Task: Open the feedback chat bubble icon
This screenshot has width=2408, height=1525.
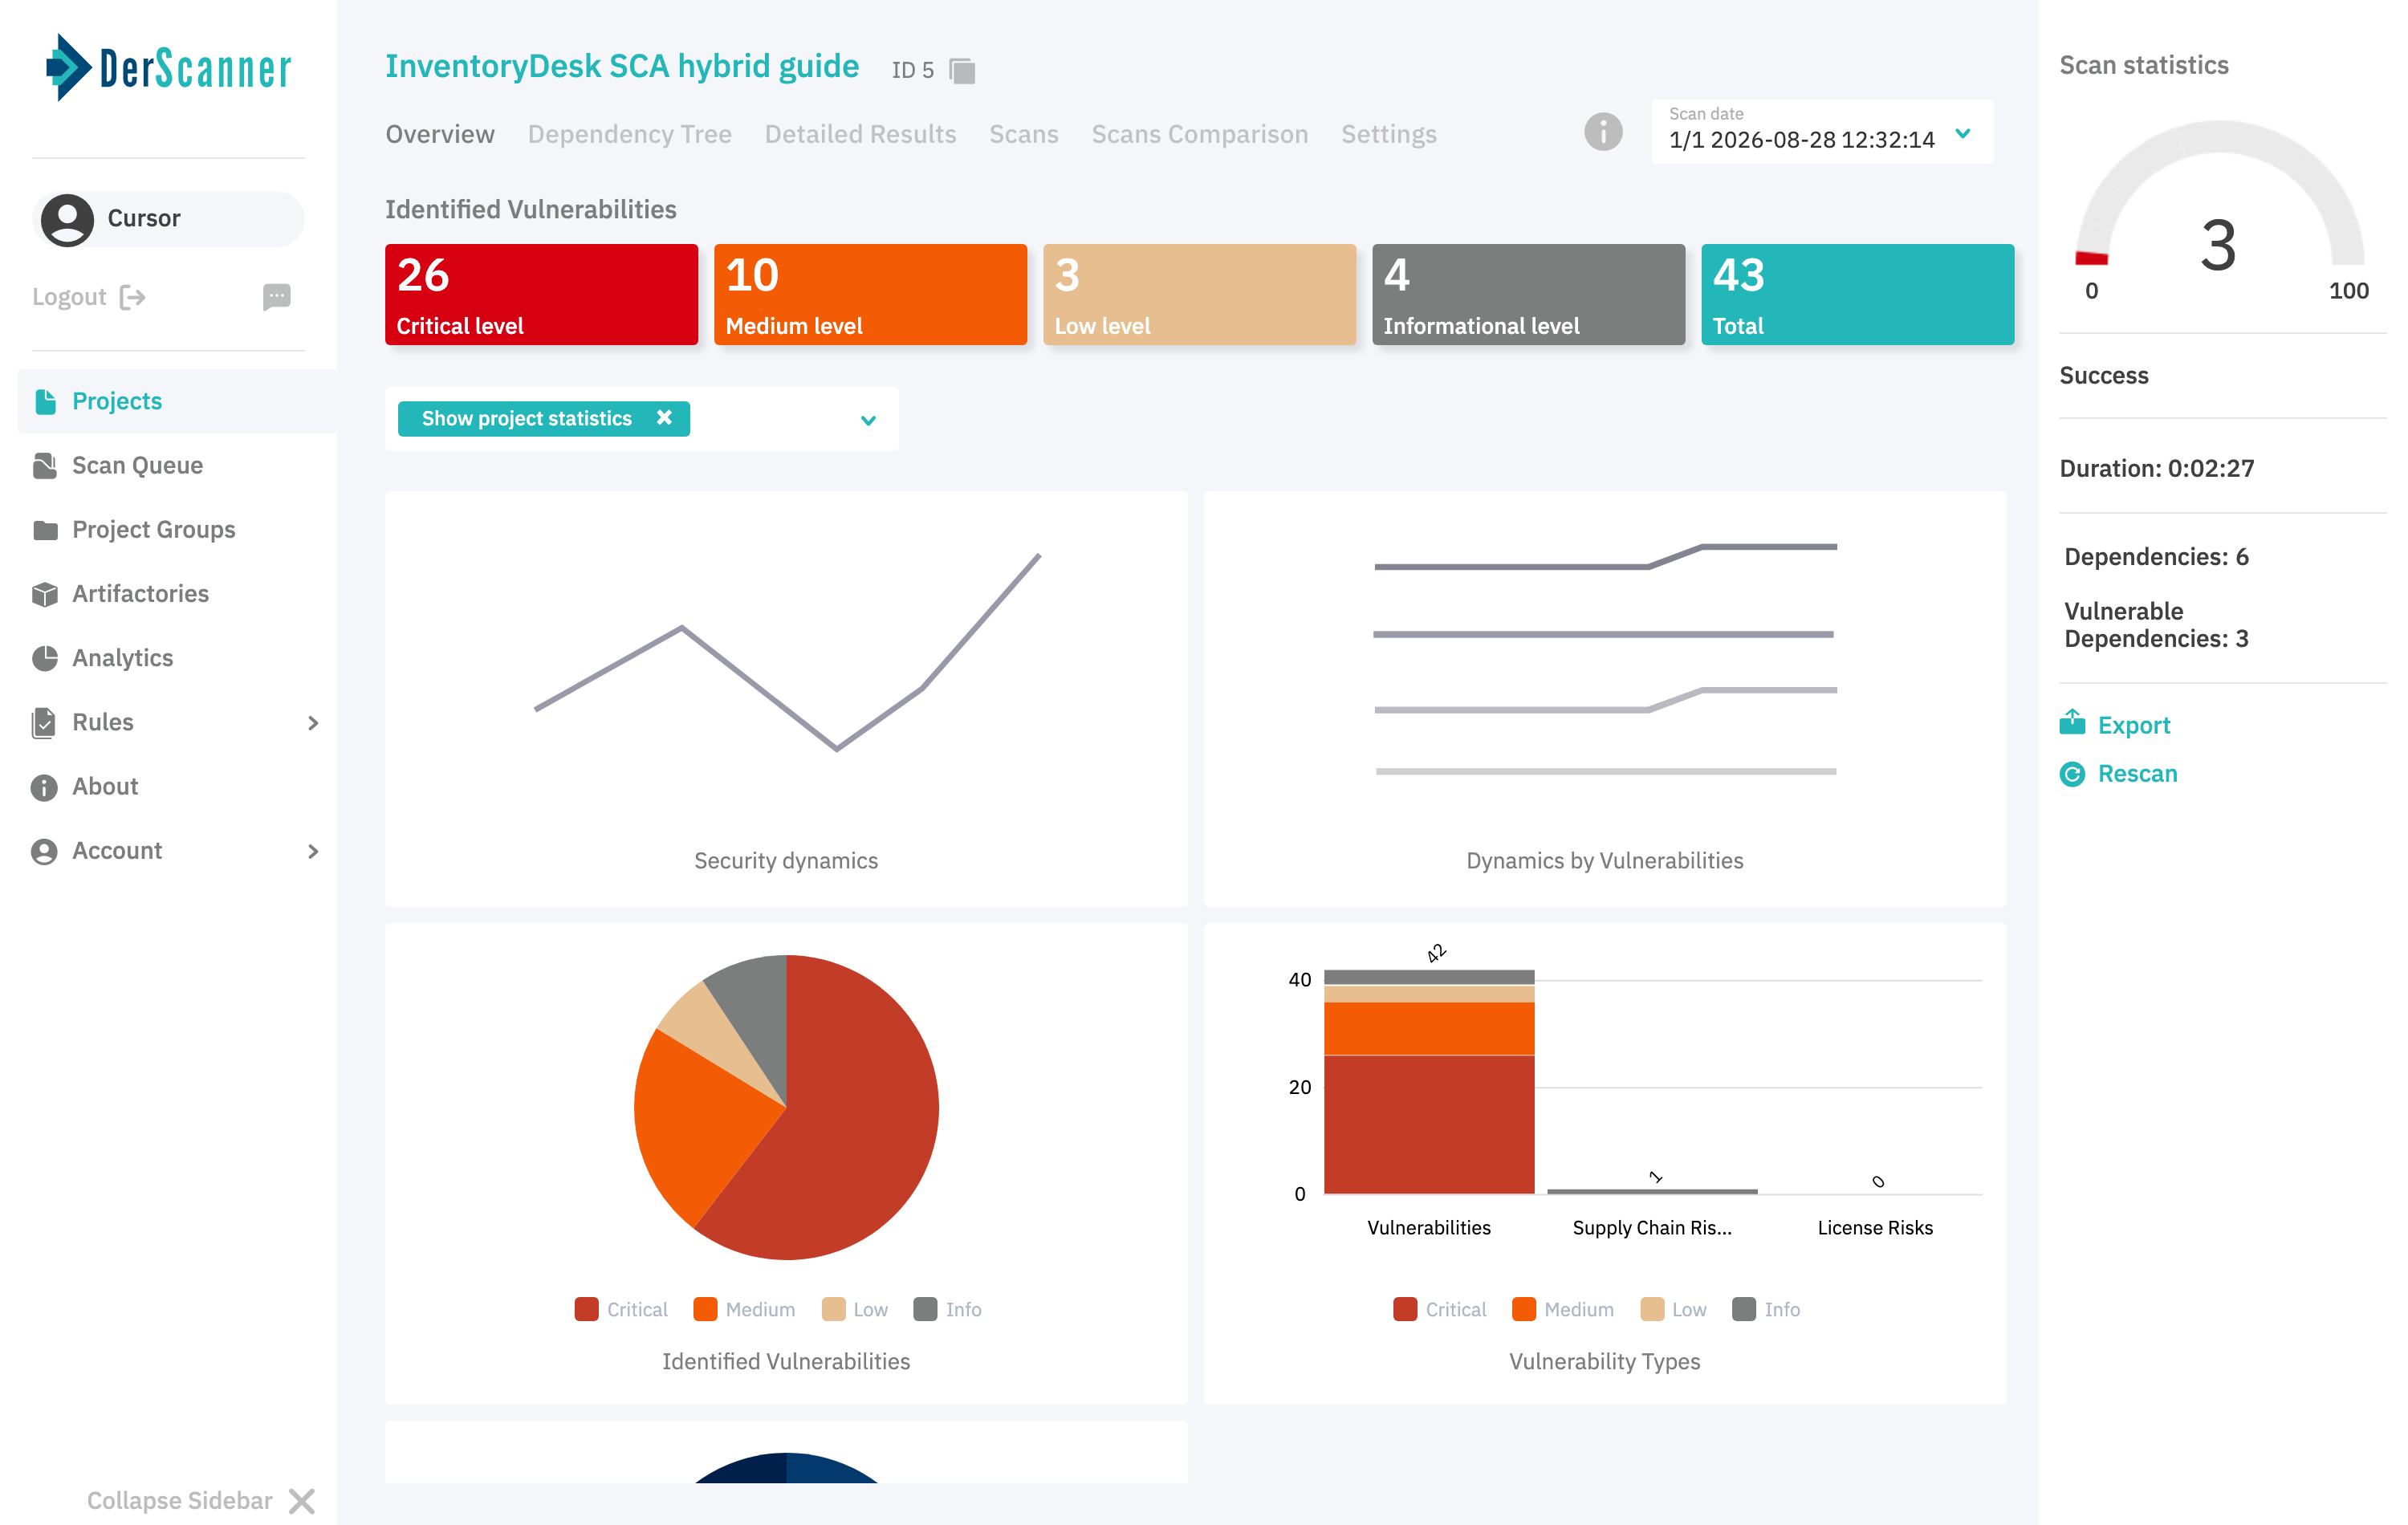Action: [x=277, y=296]
